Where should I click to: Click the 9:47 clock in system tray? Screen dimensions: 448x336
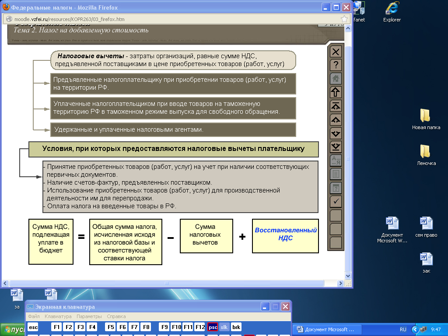[436, 329]
